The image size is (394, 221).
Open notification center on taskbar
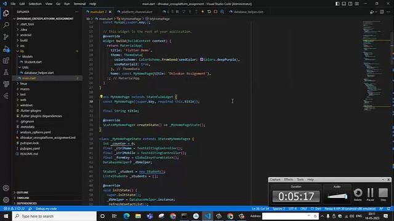386,216
